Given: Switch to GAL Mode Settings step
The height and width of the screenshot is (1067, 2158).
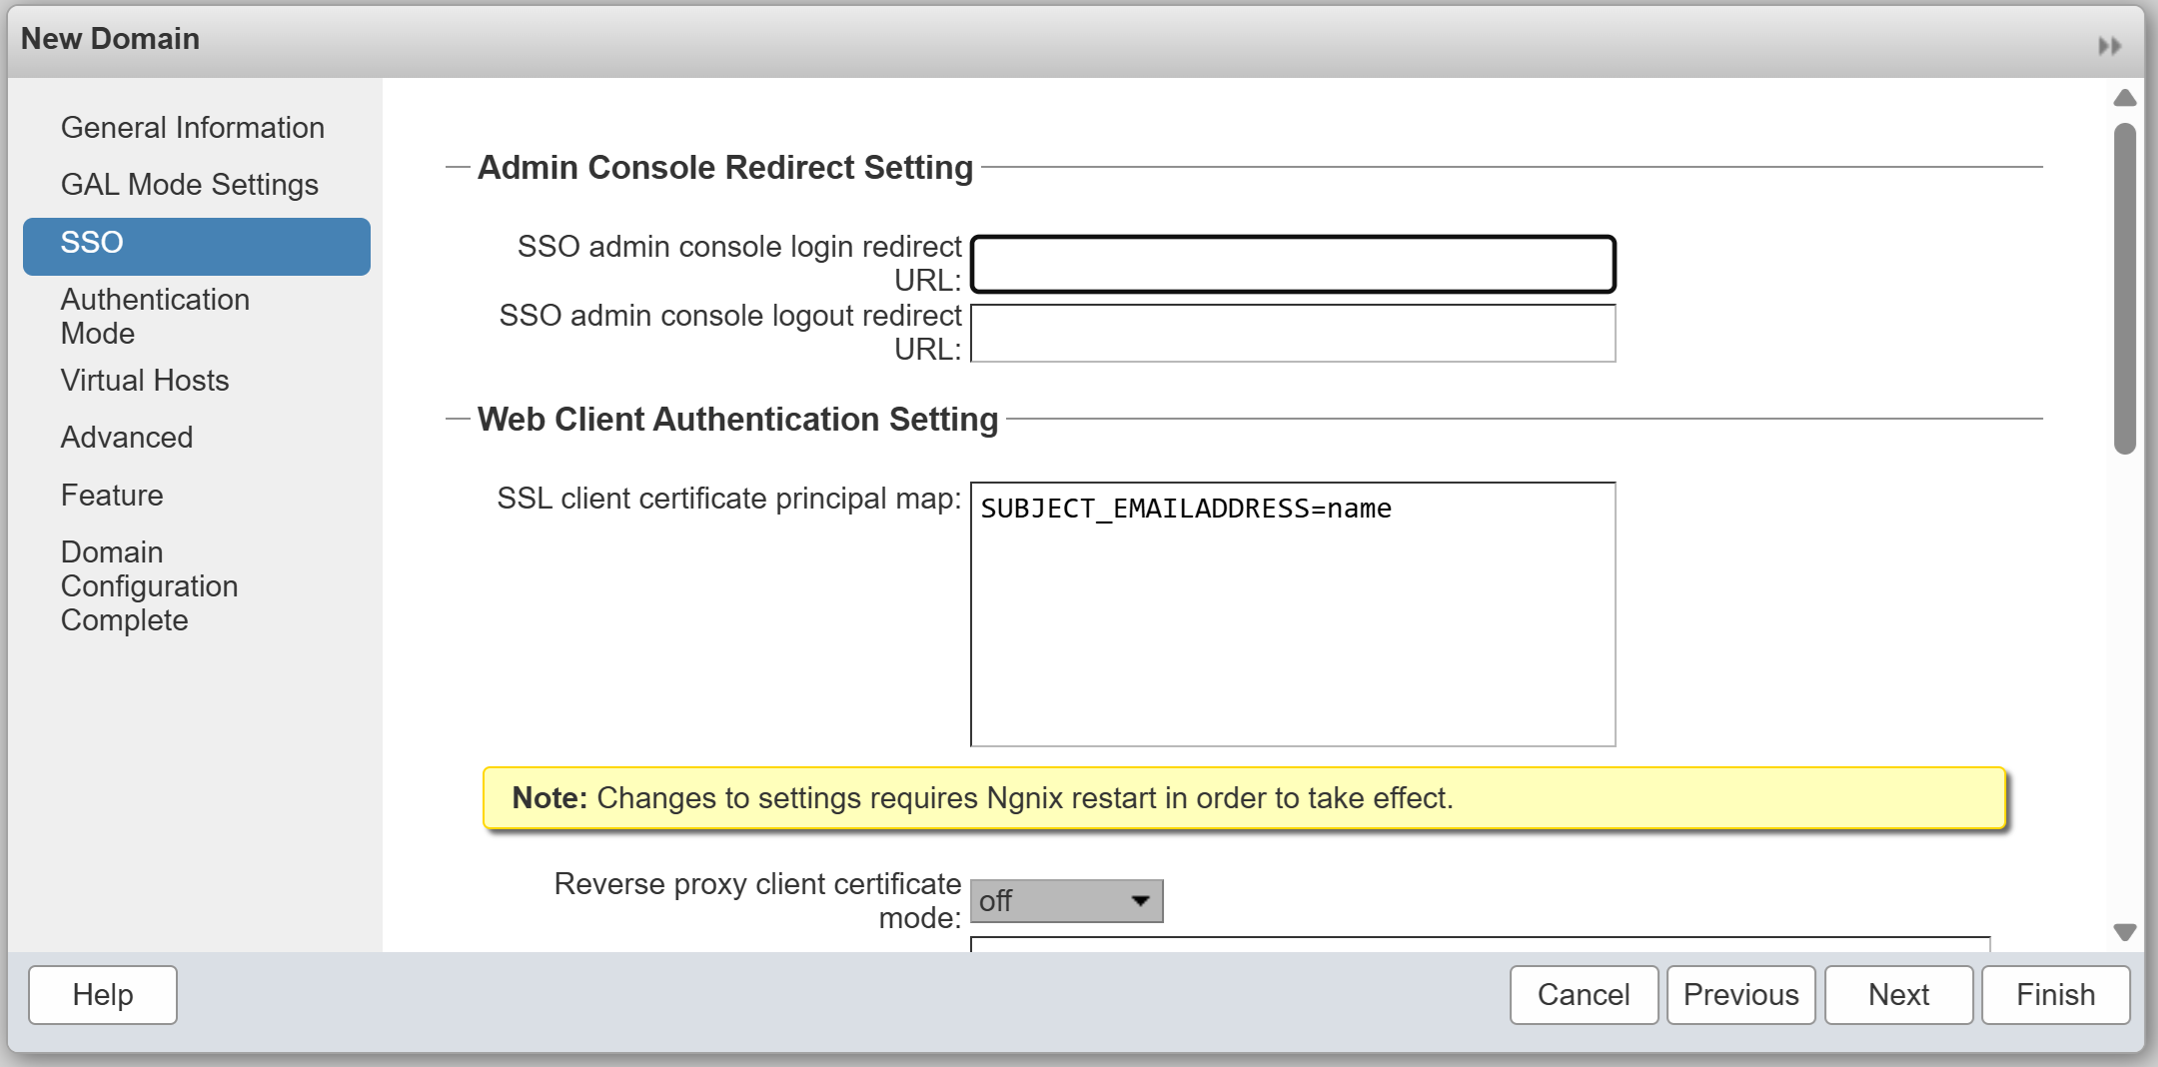Looking at the screenshot, I should [x=189, y=185].
